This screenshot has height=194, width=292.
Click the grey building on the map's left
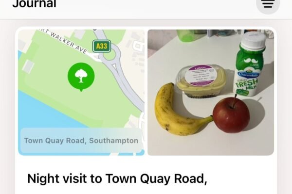[28, 66]
